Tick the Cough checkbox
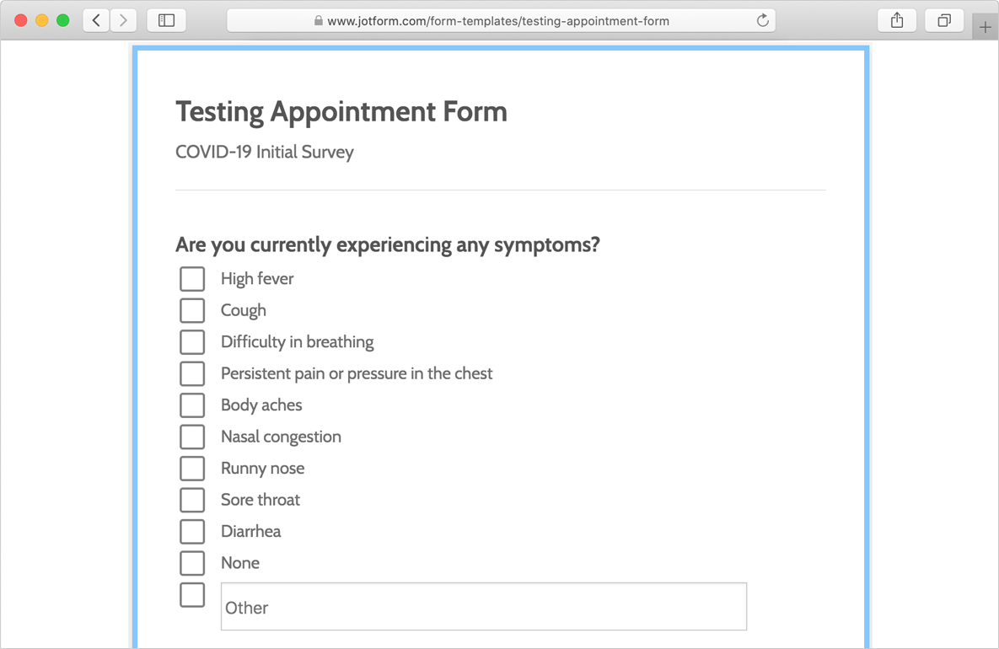Screen dimensions: 999x649 click(x=192, y=310)
